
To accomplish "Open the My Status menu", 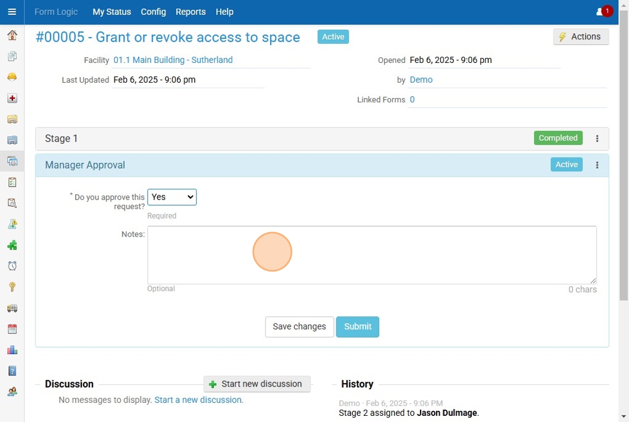I will pyautogui.click(x=112, y=12).
